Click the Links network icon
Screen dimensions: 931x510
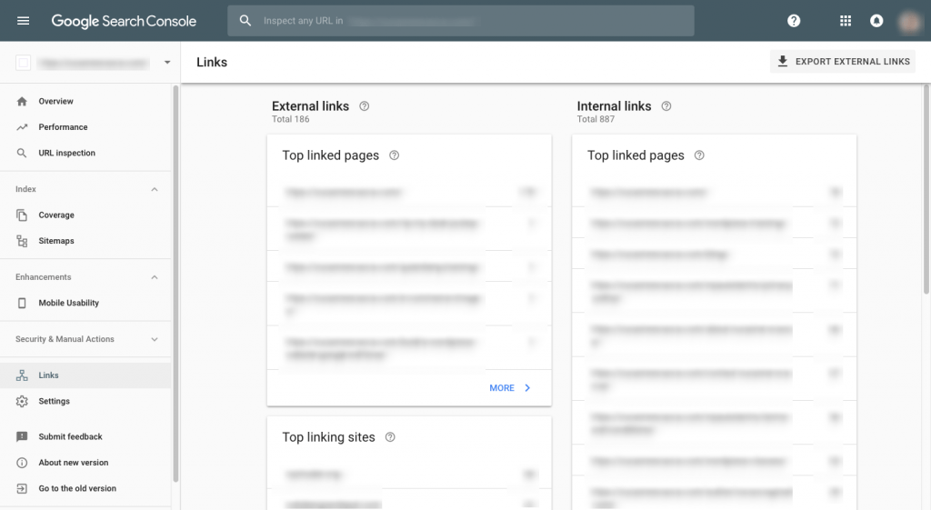pos(22,375)
